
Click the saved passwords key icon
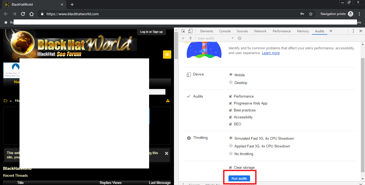tap(302, 14)
